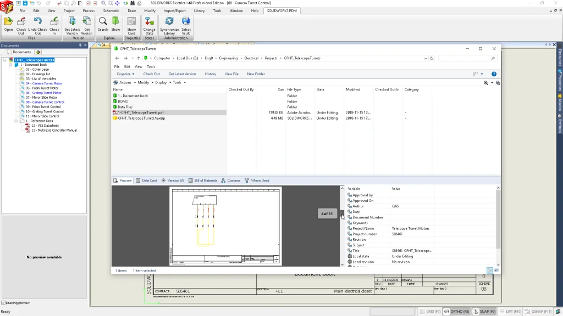This screenshot has height=316, width=563.
Task: Toggle ORTHO mode in the status bar
Action: 456,311
